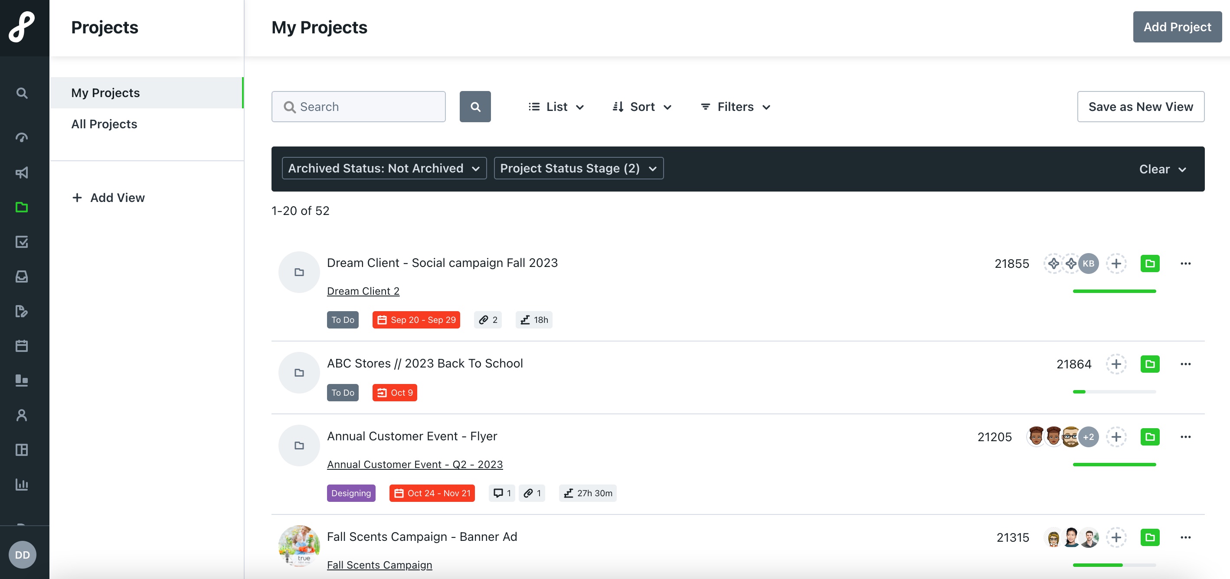Click the Add Project button

pyautogui.click(x=1177, y=27)
